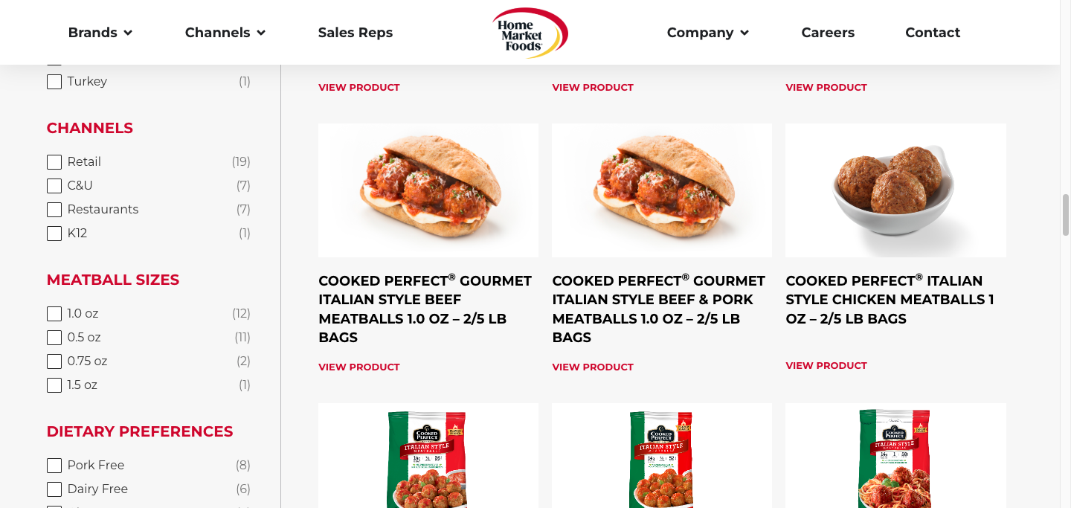Viewport: 1071px width, 508px height.
Task: Tick the C&U channel checkbox
Action: pos(54,186)
